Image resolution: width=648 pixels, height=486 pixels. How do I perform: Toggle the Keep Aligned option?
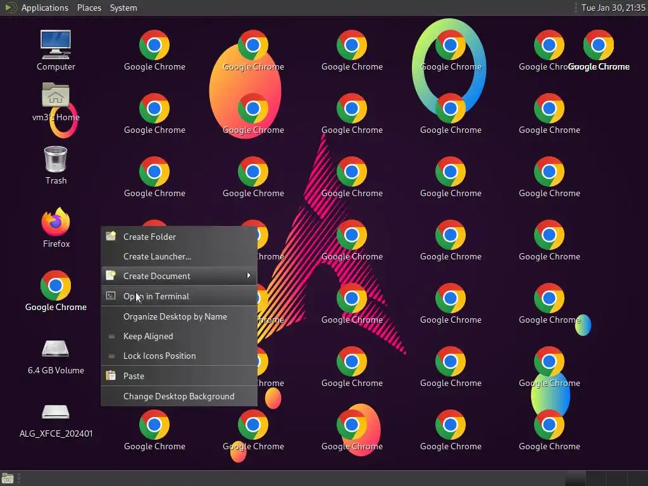[x=179, y=337]
